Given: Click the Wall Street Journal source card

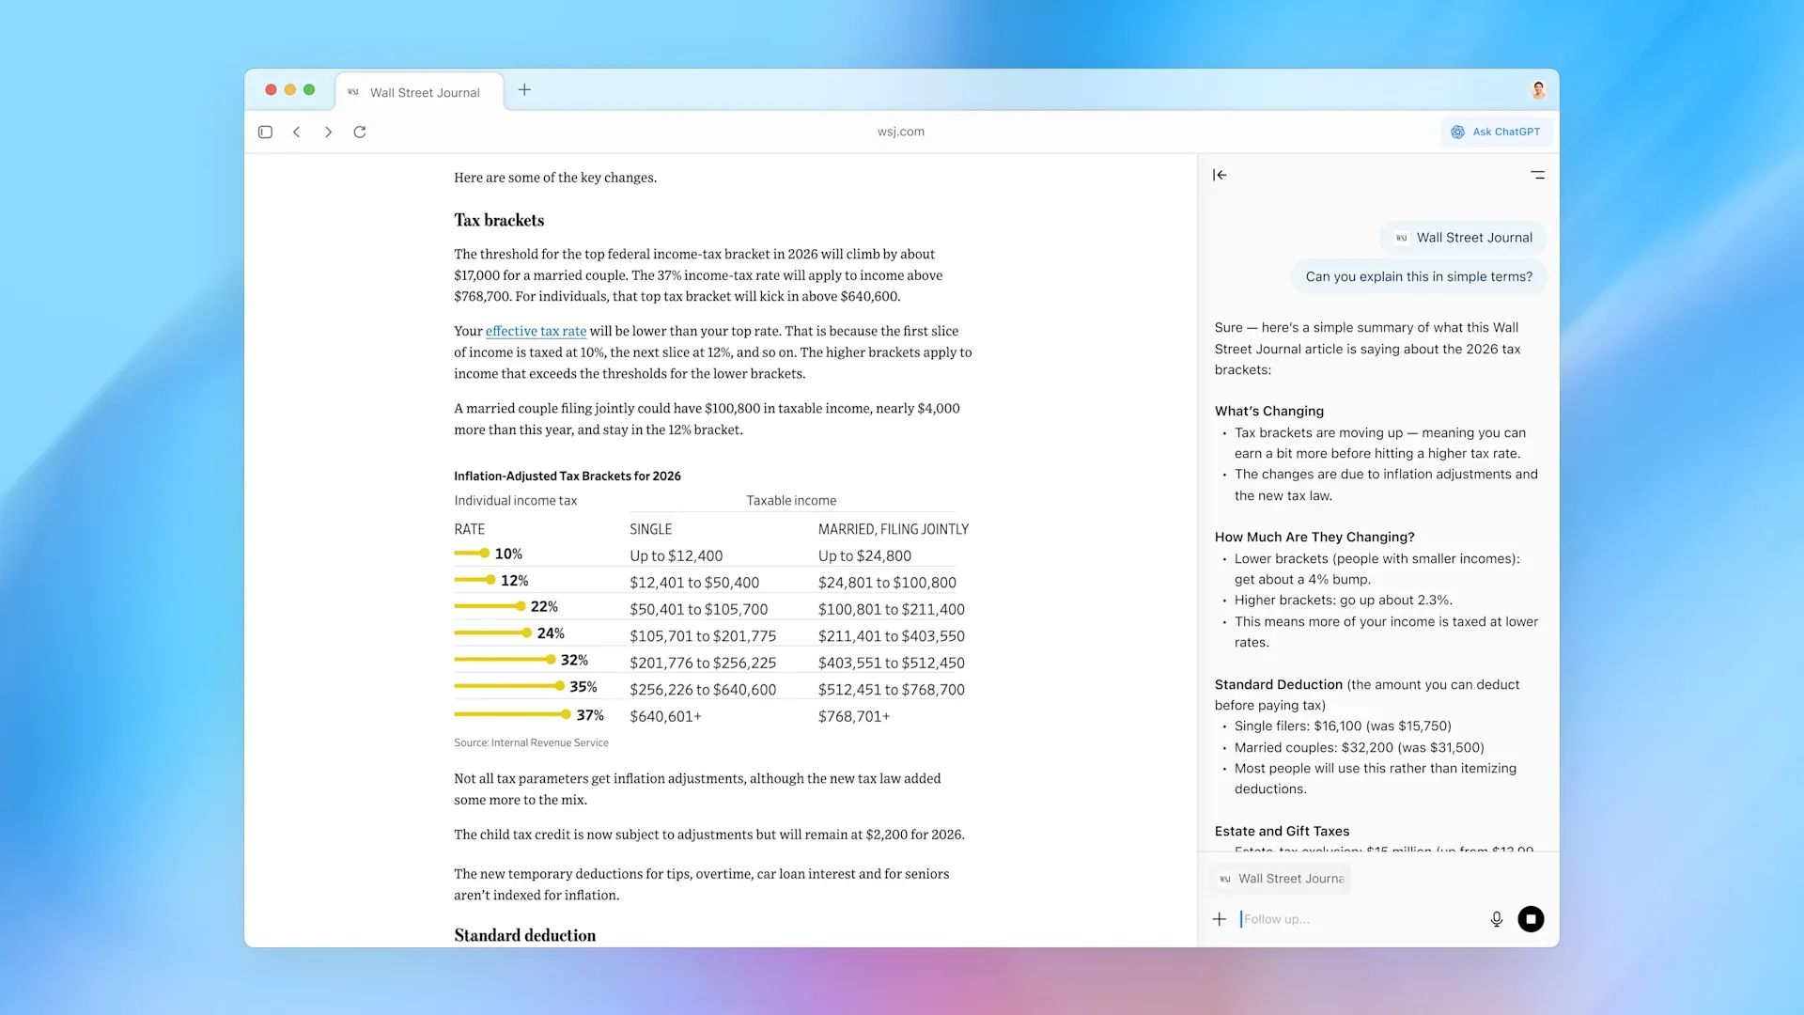Looking at the screenshot, I should point(1462,238).
